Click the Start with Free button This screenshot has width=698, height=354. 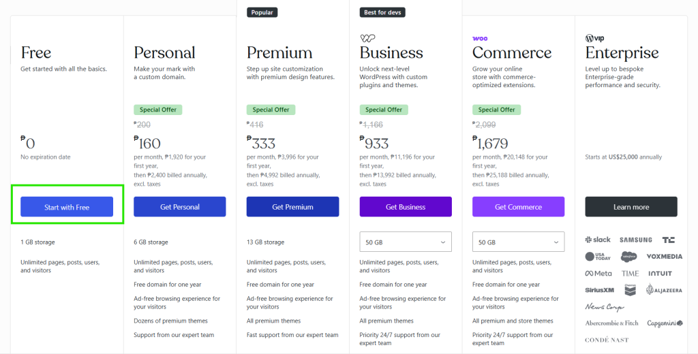(67, 207)
